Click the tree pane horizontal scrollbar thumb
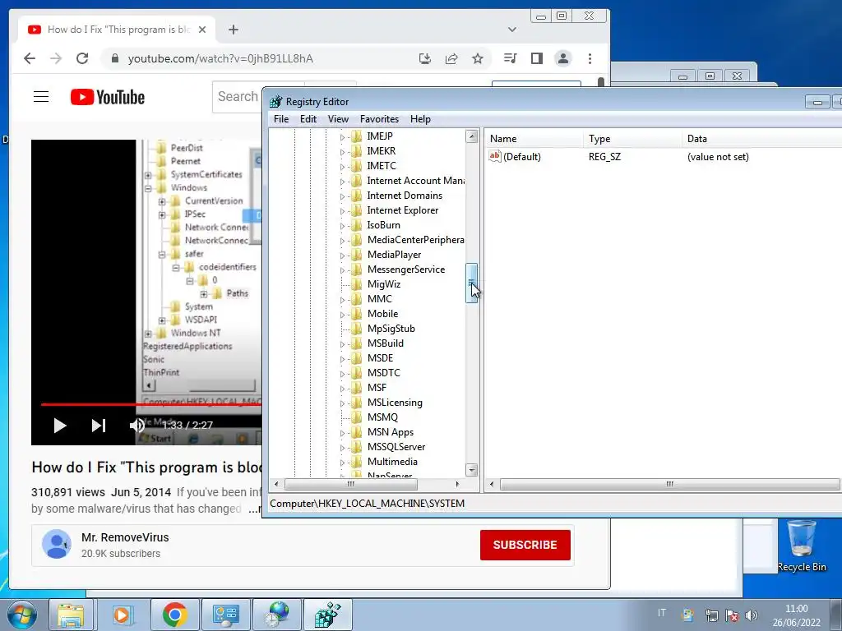This screenshot has height=631, width=842. tap(350, 484)
